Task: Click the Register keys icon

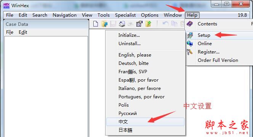Action: click(190, 52)
